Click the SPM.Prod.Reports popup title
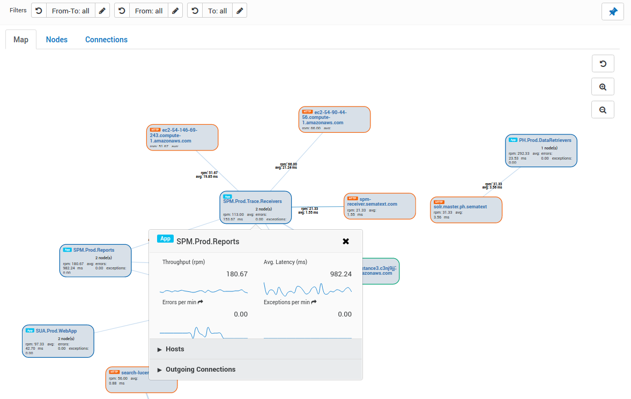This screenshot has width=631, height=399. (207, 242)
